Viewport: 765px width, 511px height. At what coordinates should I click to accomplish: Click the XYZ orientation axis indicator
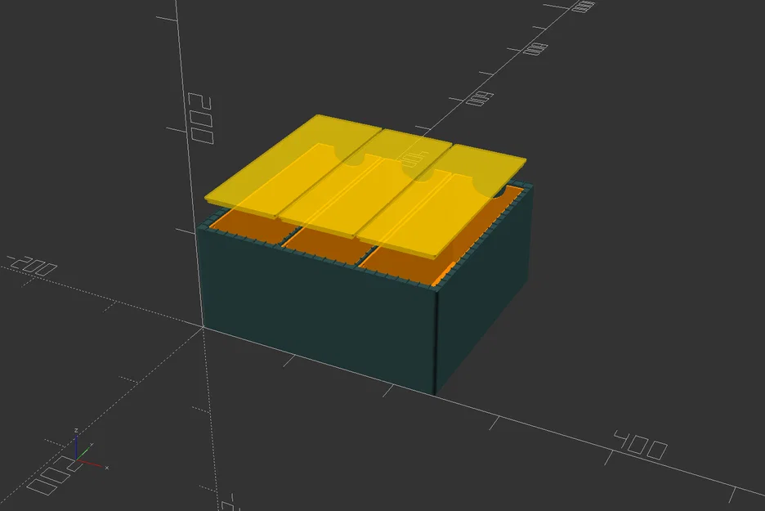click(90, 450)
